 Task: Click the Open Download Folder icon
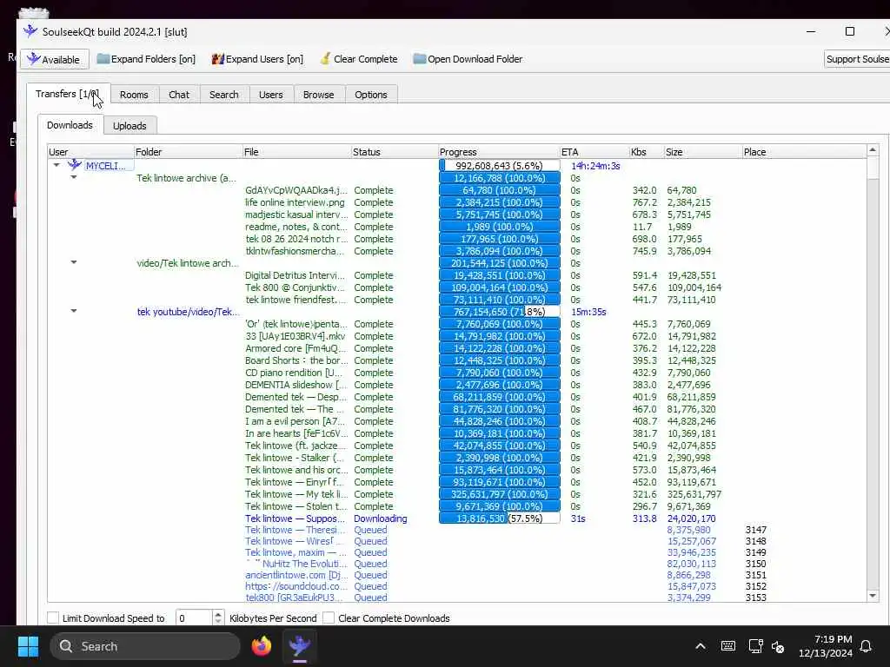coord(420,58)
